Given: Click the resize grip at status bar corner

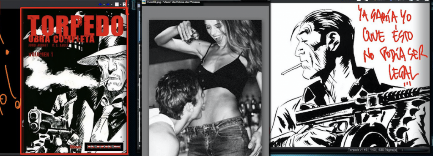Looking at the screenshot, I should [429, 151].
